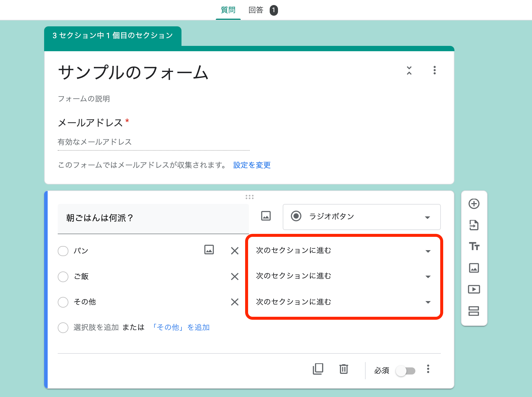Duplicate the question using the copy icon
Viewport: 532px width, 397px height.
318,369
